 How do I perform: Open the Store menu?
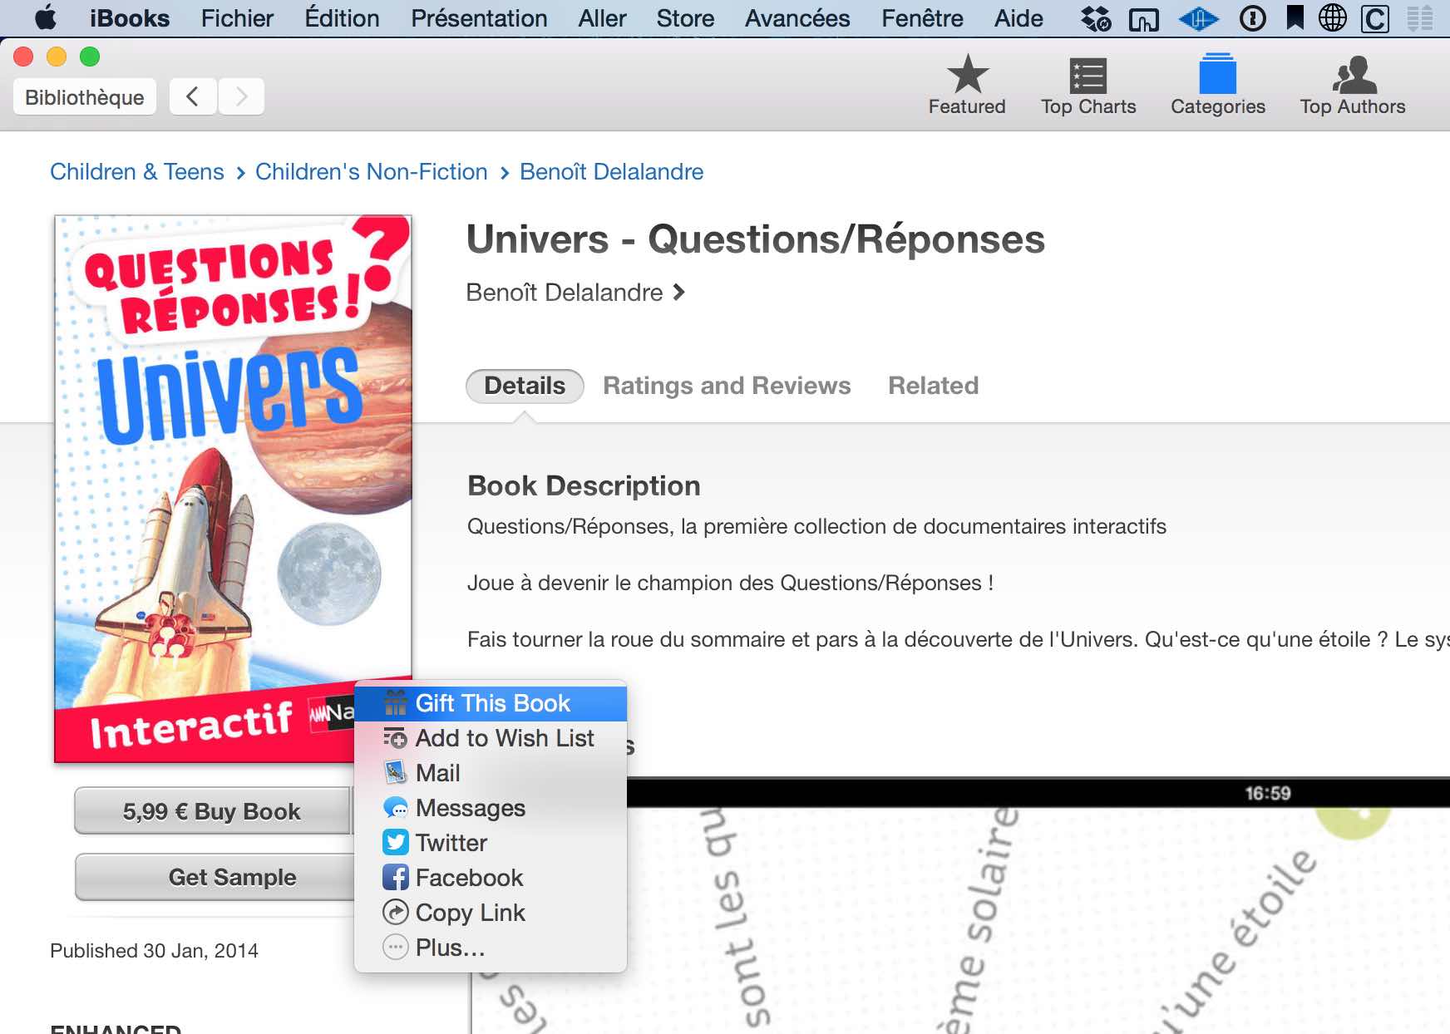click(685, 18)
